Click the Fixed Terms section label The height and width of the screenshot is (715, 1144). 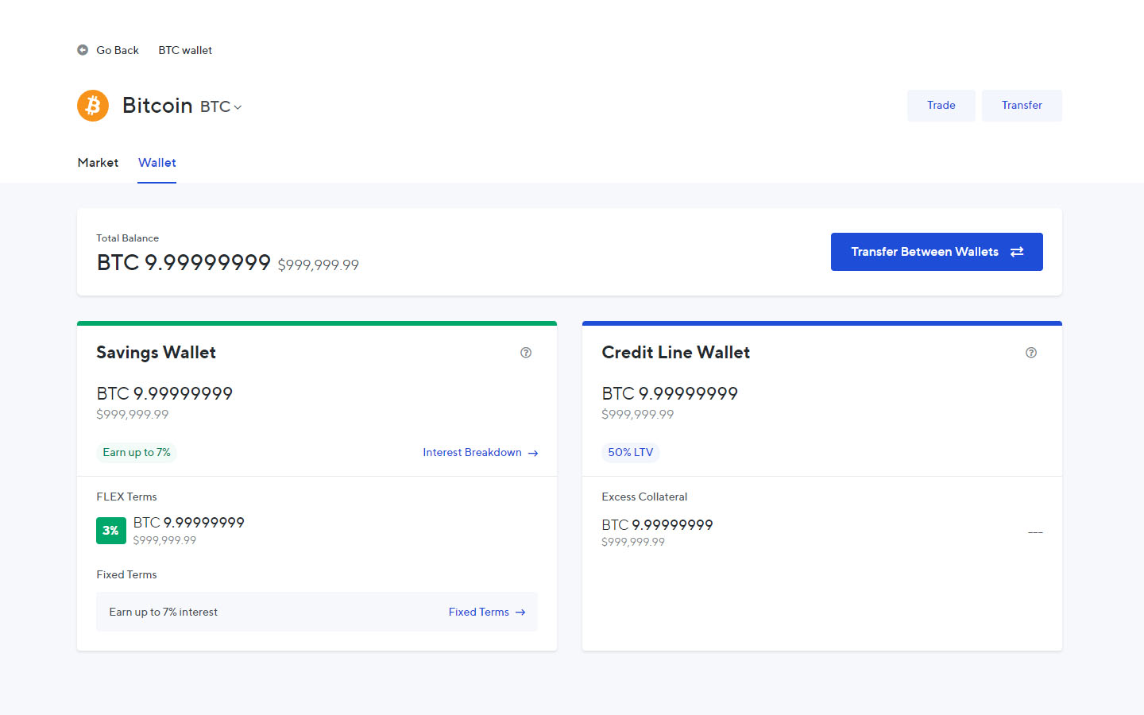point(127,574)
